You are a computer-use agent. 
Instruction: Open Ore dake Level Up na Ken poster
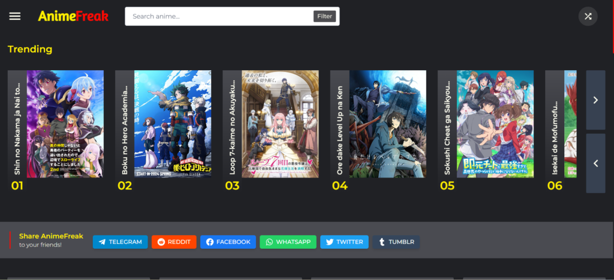pyautogui.click(x=388, y=124)
